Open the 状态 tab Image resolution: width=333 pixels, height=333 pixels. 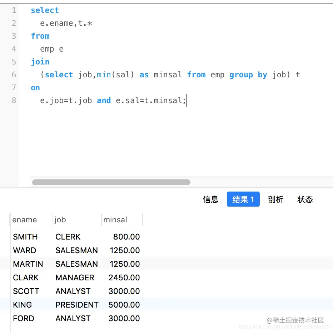[305, 199]
